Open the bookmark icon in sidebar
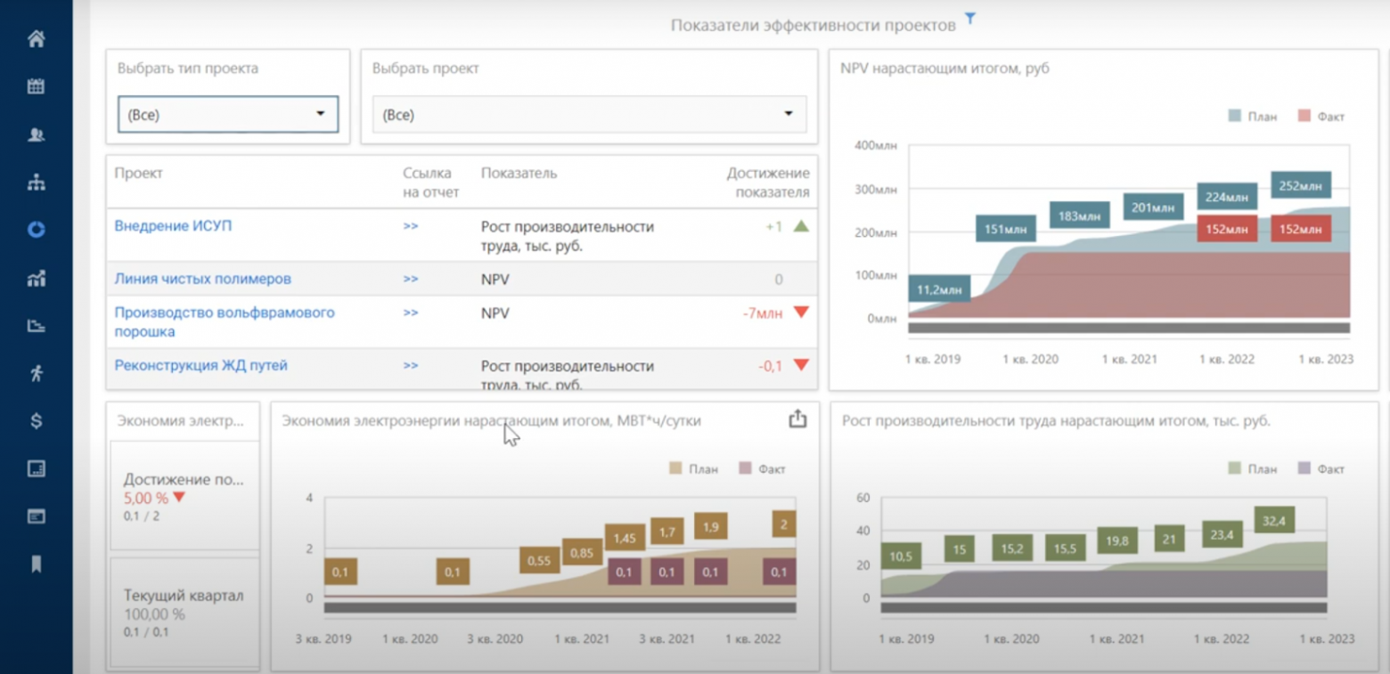Screen dimensions: 1390x674 coord(37,564)
